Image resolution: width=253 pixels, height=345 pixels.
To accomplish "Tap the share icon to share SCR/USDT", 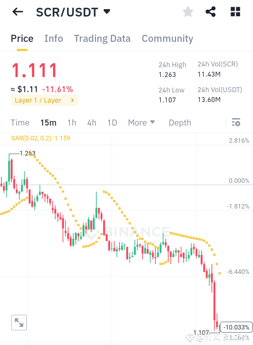I will click(210, 12).
